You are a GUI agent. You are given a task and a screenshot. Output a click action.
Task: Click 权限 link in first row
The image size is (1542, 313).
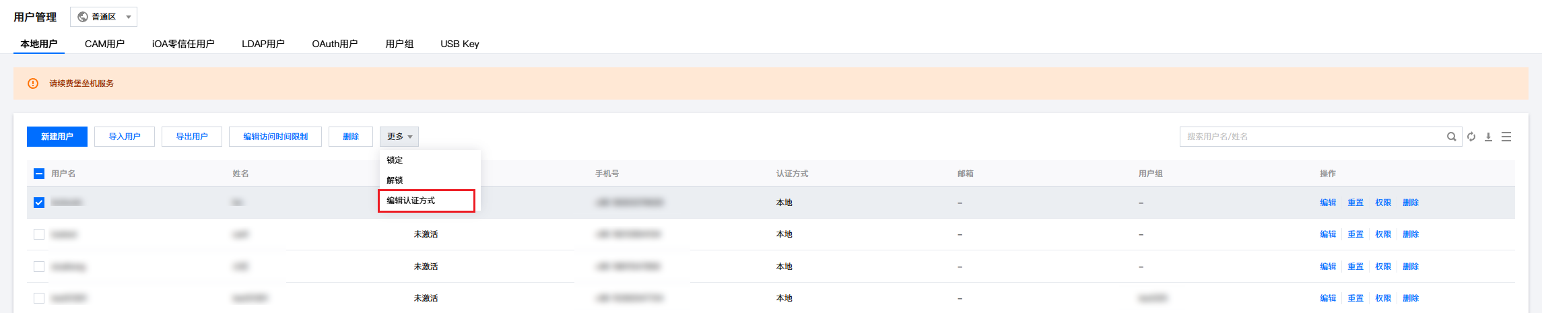(1383, 203)
